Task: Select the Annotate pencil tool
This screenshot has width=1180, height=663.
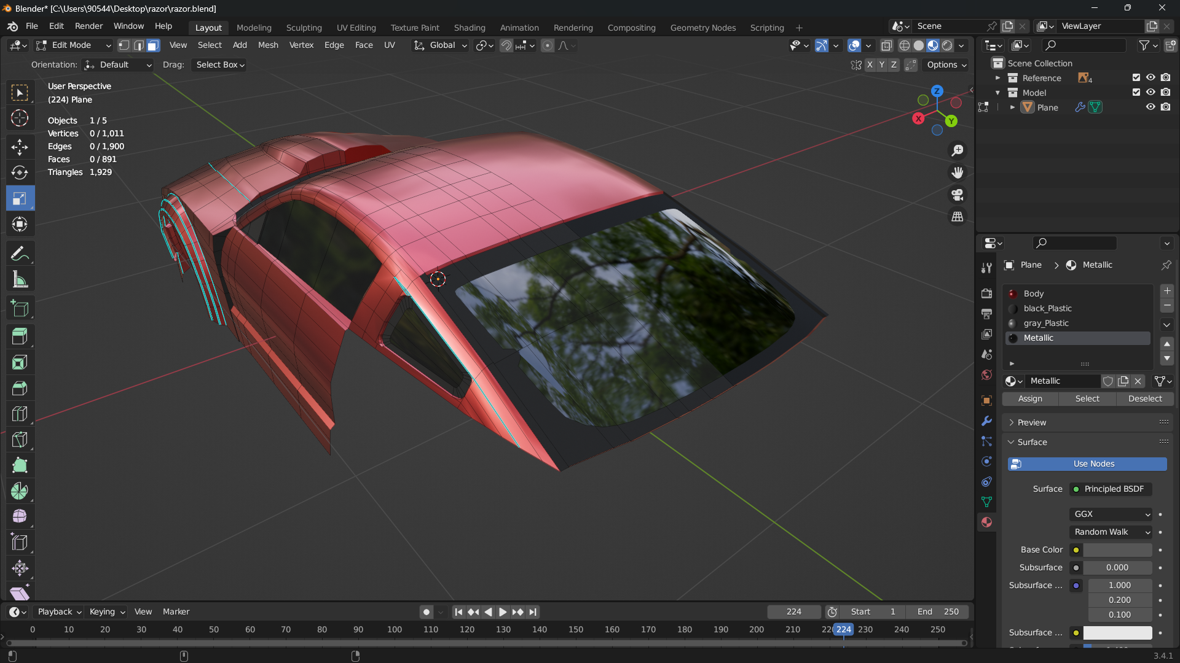Action: click(x=20, y=254)
